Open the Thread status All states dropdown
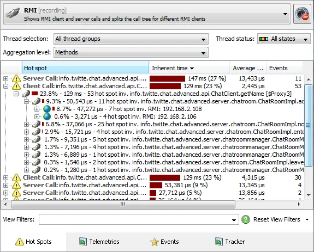The height and width of the screenshot is (252, 314). pyautogui.click(x=284, y=39)
